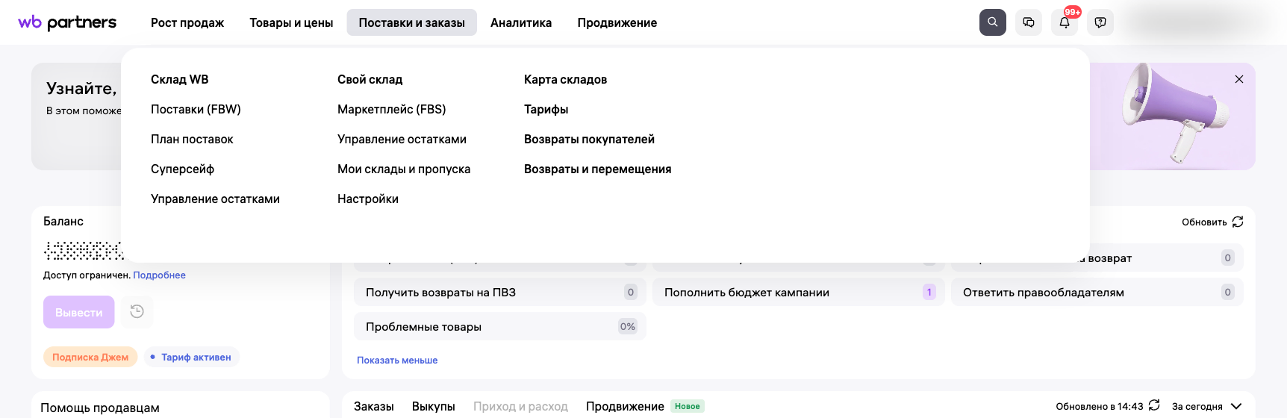Screen dimensions: 1287x418
Task: Open Управление остатками under Склад WB
Action: [215, 199]
